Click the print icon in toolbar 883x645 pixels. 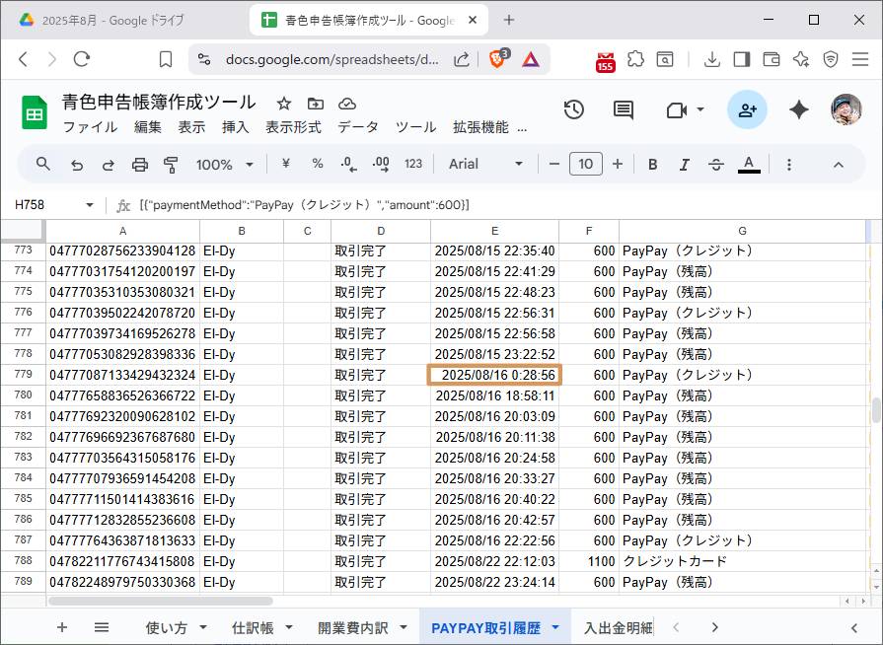pos(140,165)
